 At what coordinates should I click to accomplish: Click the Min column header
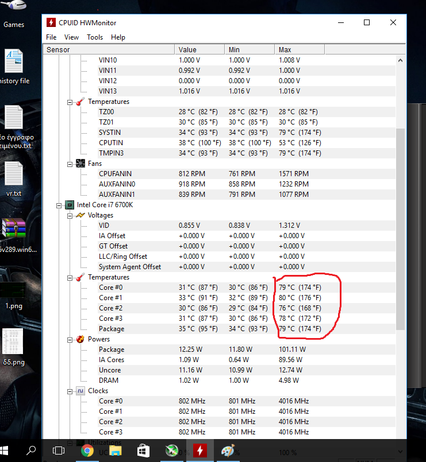click(x=250, y=49)
